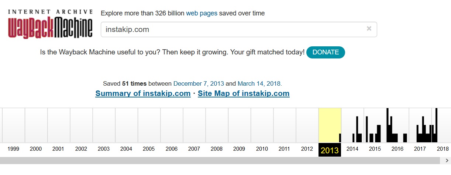The width and height of the screenshot is (451, 175).
Task: Select year 2016 on the timeline
Action: [397, 149]
